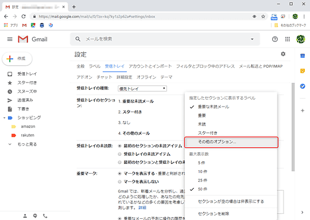Open 受信トレイの種類 dropdown 優先トレイ
The height and width of the screenshot is (220, 310).
tap(142, 89)
